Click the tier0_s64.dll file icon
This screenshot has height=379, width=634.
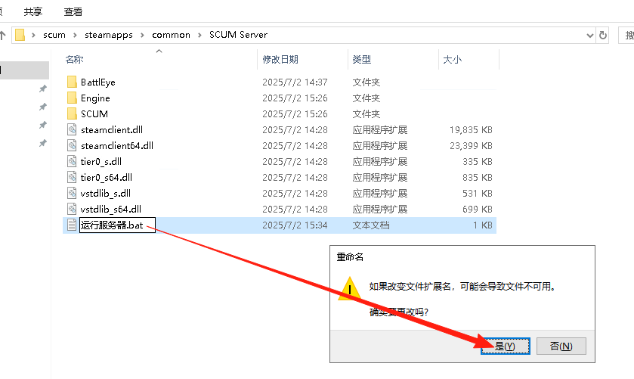point(72,177)
